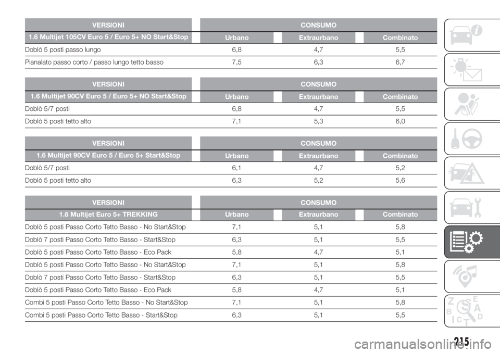Select the active technical data gears tab

472,242
